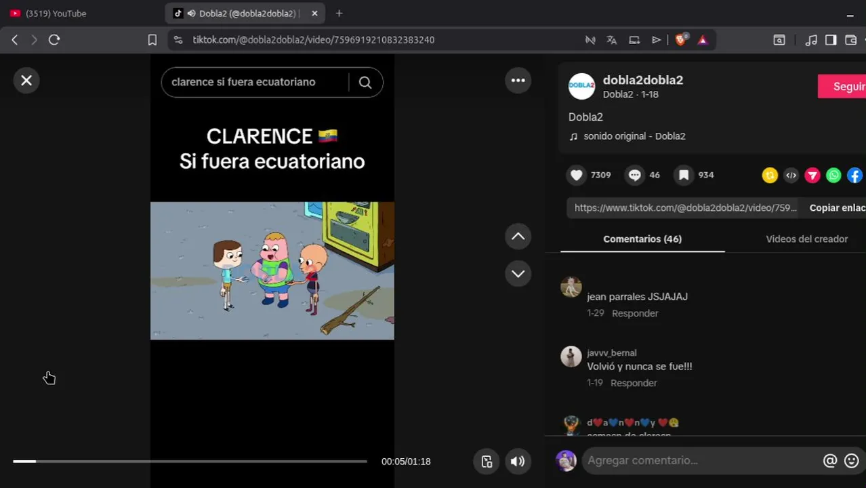The height and width of the screenshot is (488, 866).
Task: Bookmark this page in address bar
Action: pyautogui.click(x=152, y=40)
